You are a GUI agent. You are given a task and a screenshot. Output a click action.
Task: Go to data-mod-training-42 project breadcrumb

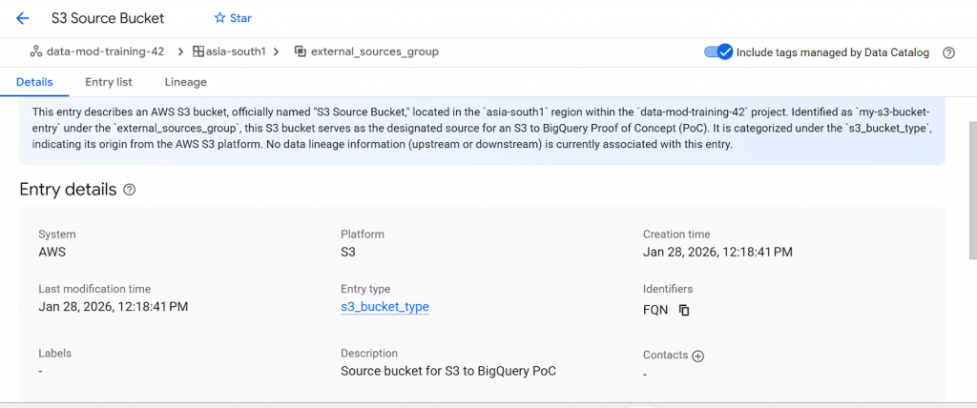108,51
